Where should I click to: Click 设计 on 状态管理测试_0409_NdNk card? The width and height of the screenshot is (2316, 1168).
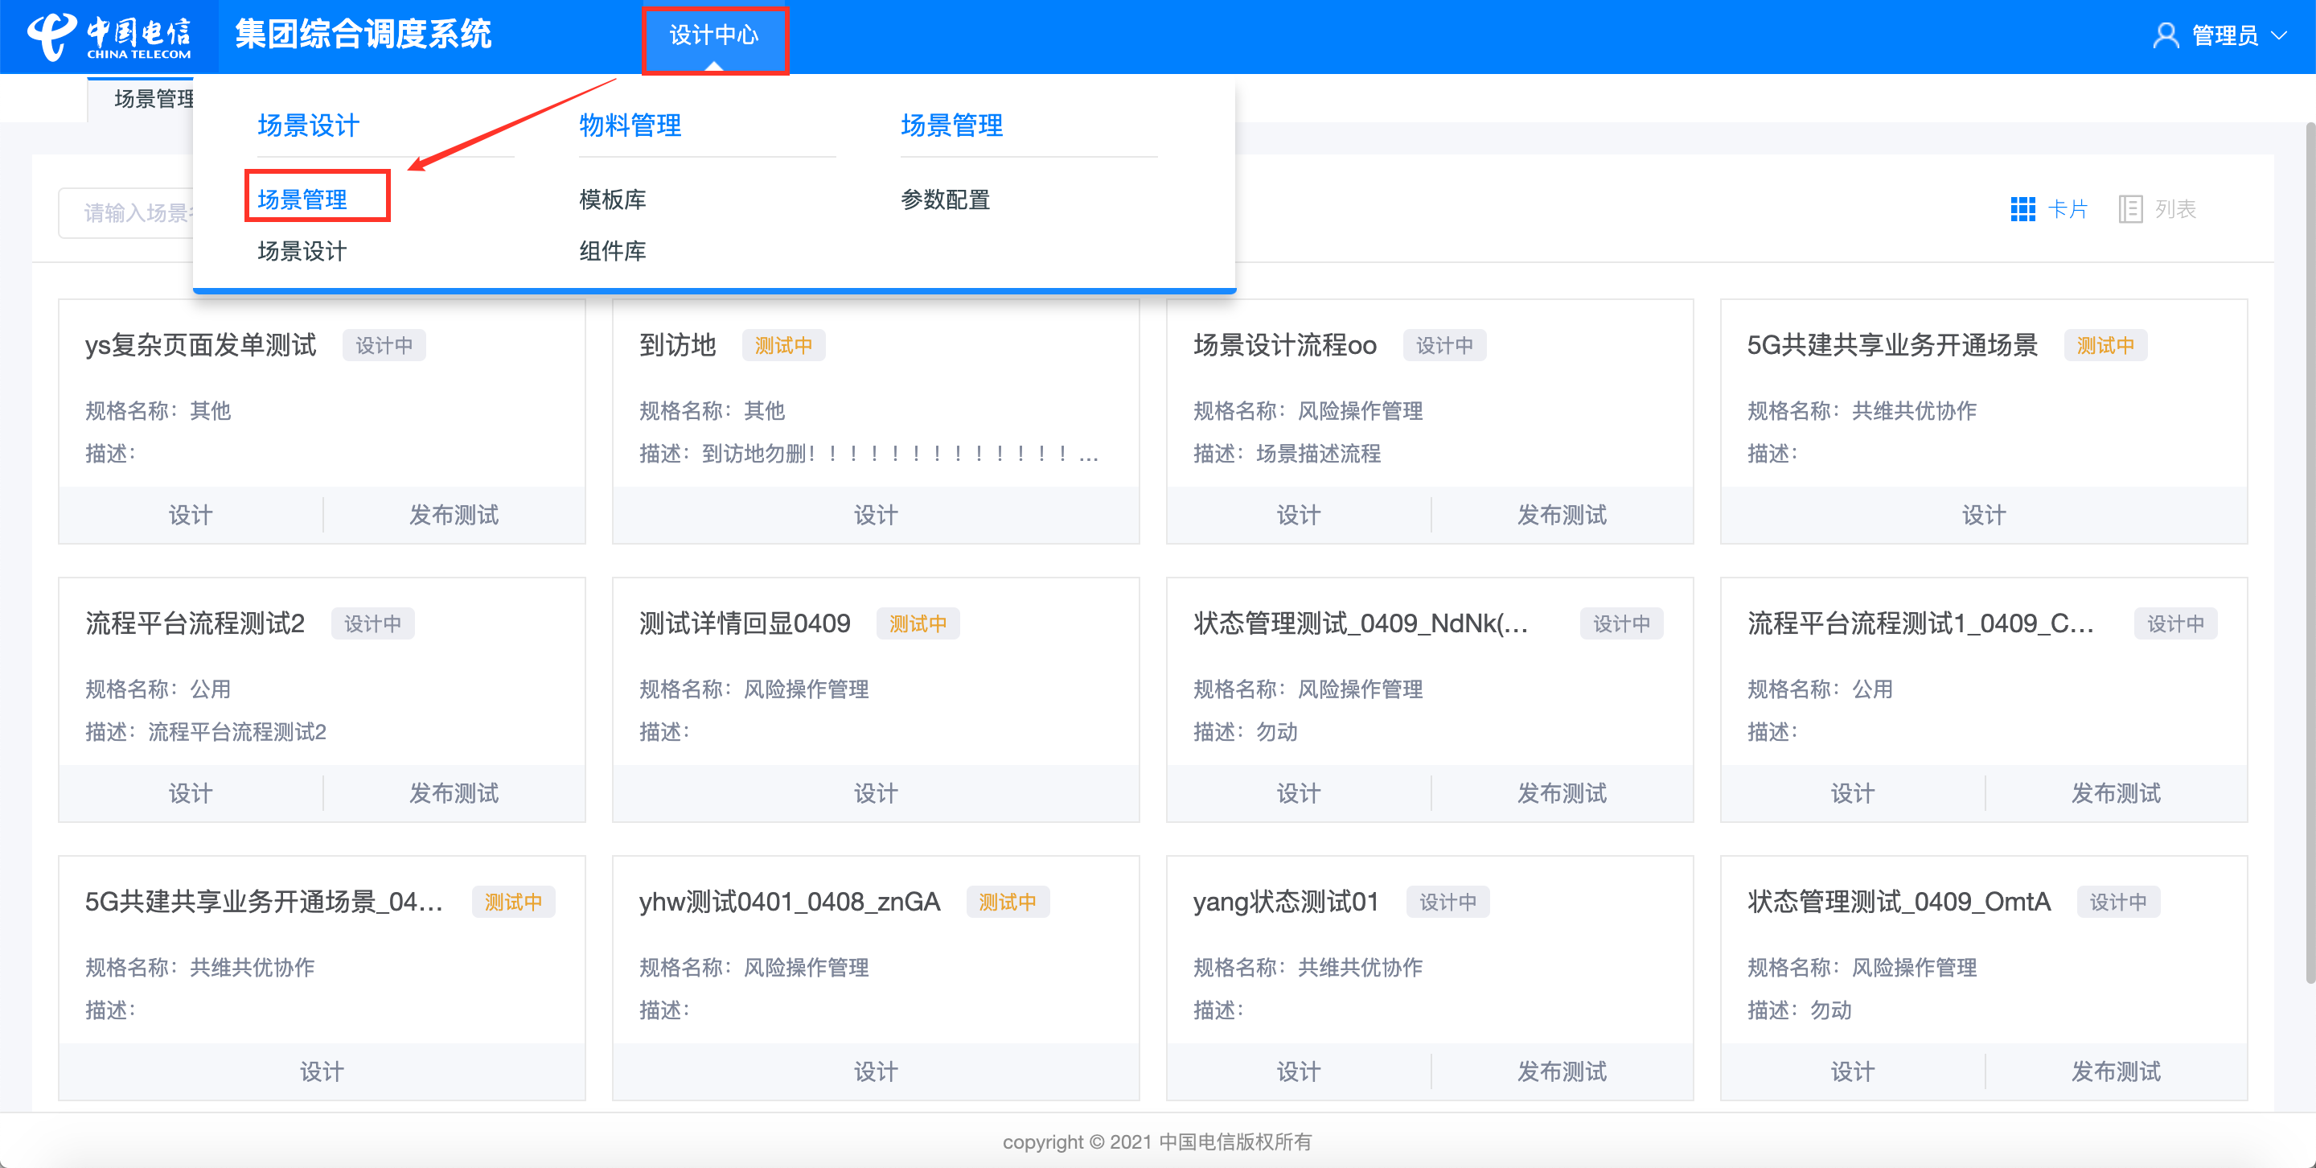(1298, 793)
